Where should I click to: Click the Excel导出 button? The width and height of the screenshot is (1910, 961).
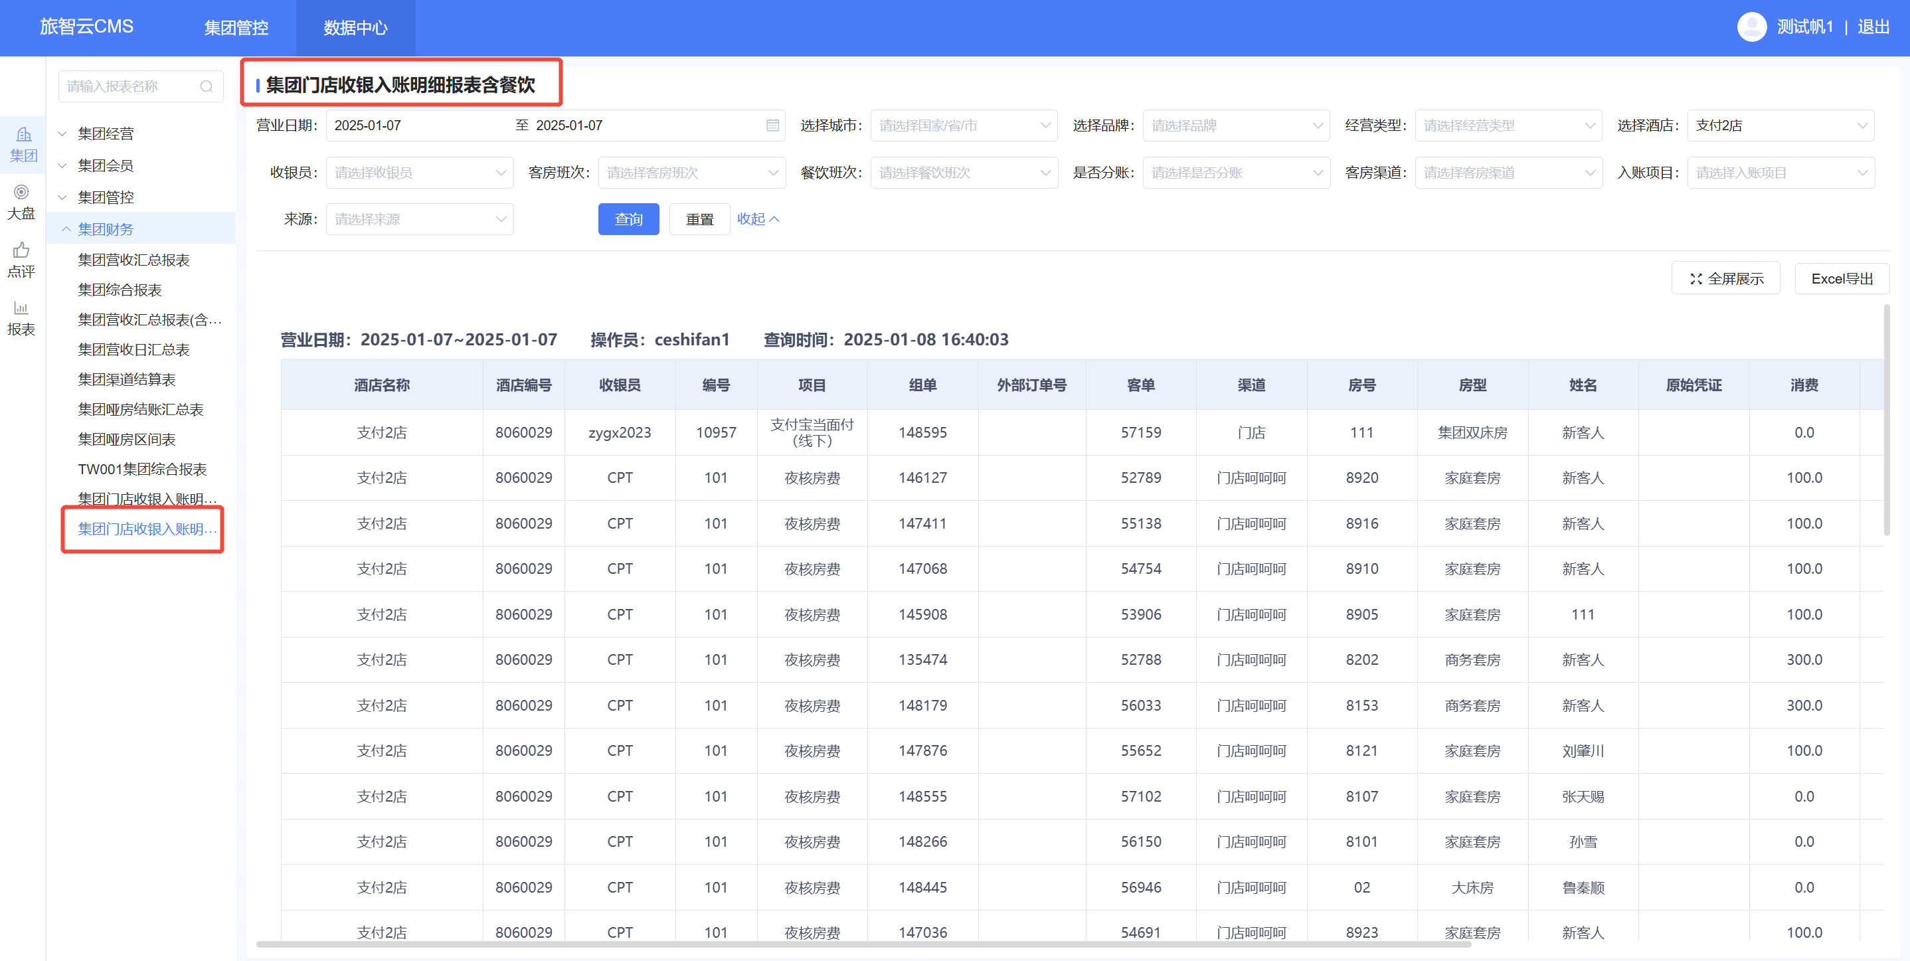tap(1842, 279)
